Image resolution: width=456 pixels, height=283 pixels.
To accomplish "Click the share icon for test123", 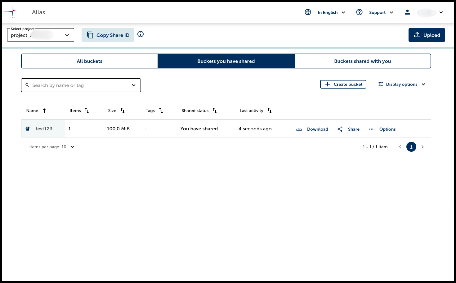I will coord(340,129).
